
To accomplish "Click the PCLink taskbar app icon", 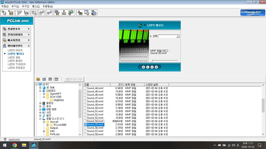I will tap(34, 145).
